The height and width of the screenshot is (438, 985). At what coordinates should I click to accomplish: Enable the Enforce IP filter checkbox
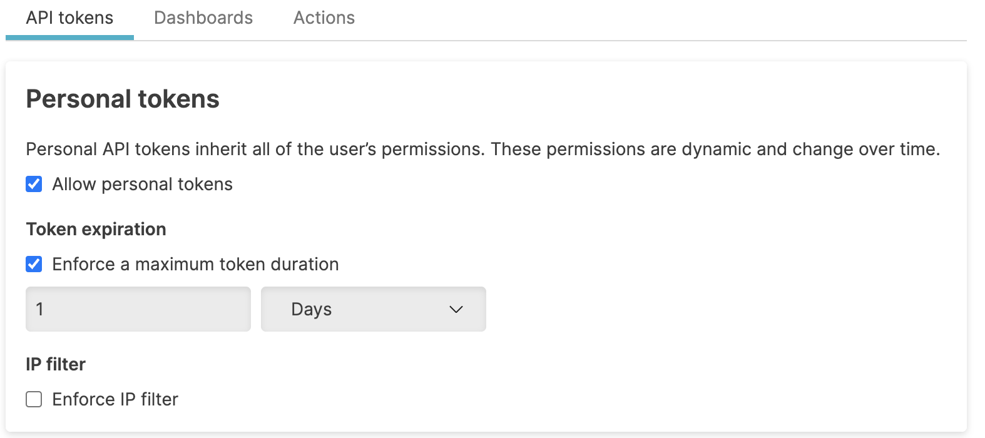click(x=34, y=399)
